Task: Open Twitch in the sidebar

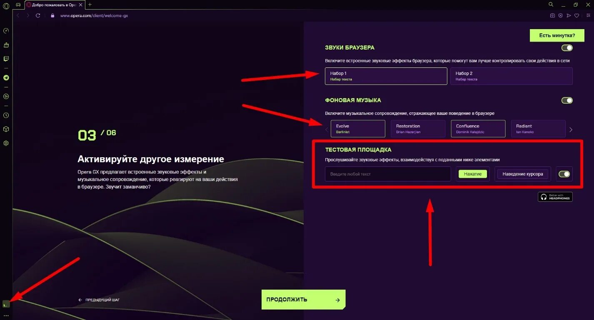Action: click(6, 59)
